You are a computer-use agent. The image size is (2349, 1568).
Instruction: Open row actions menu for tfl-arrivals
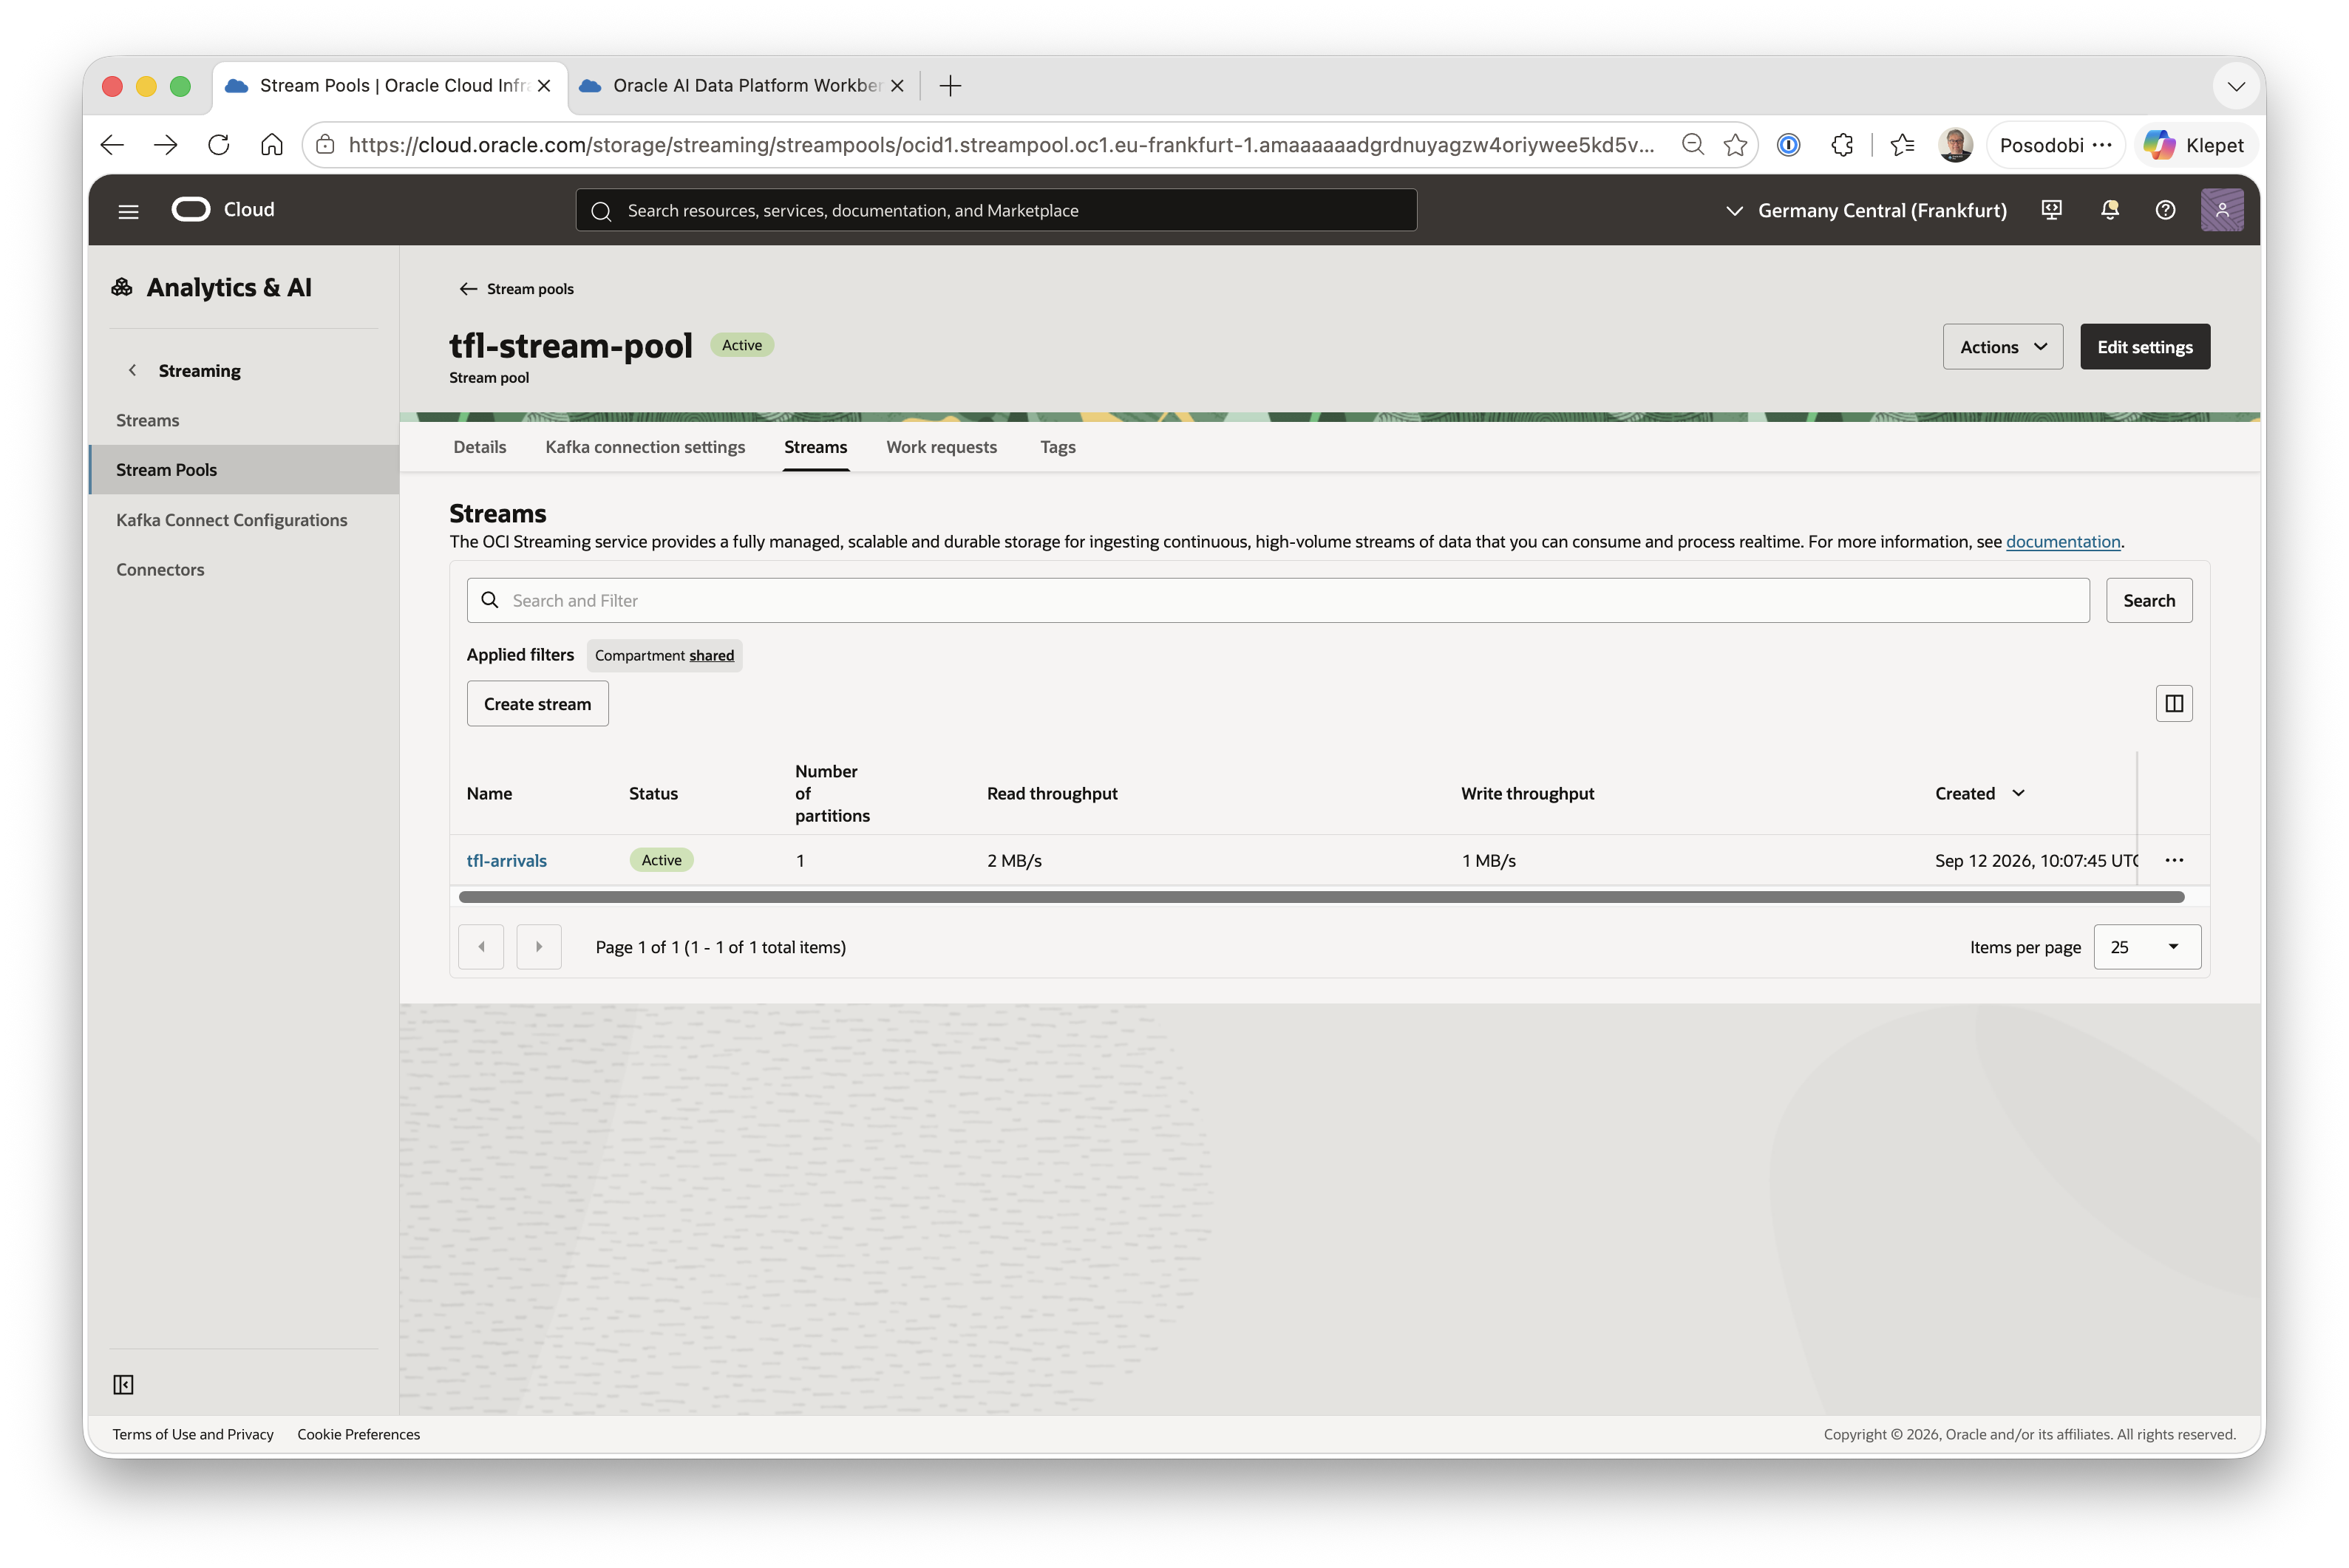(2173, 860)
